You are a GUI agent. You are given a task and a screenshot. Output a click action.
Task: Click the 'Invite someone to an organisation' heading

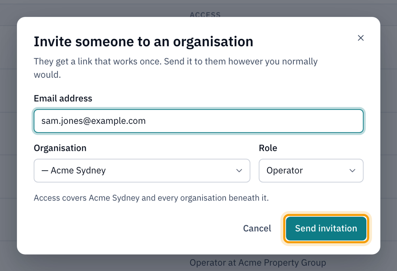(143, 42)
